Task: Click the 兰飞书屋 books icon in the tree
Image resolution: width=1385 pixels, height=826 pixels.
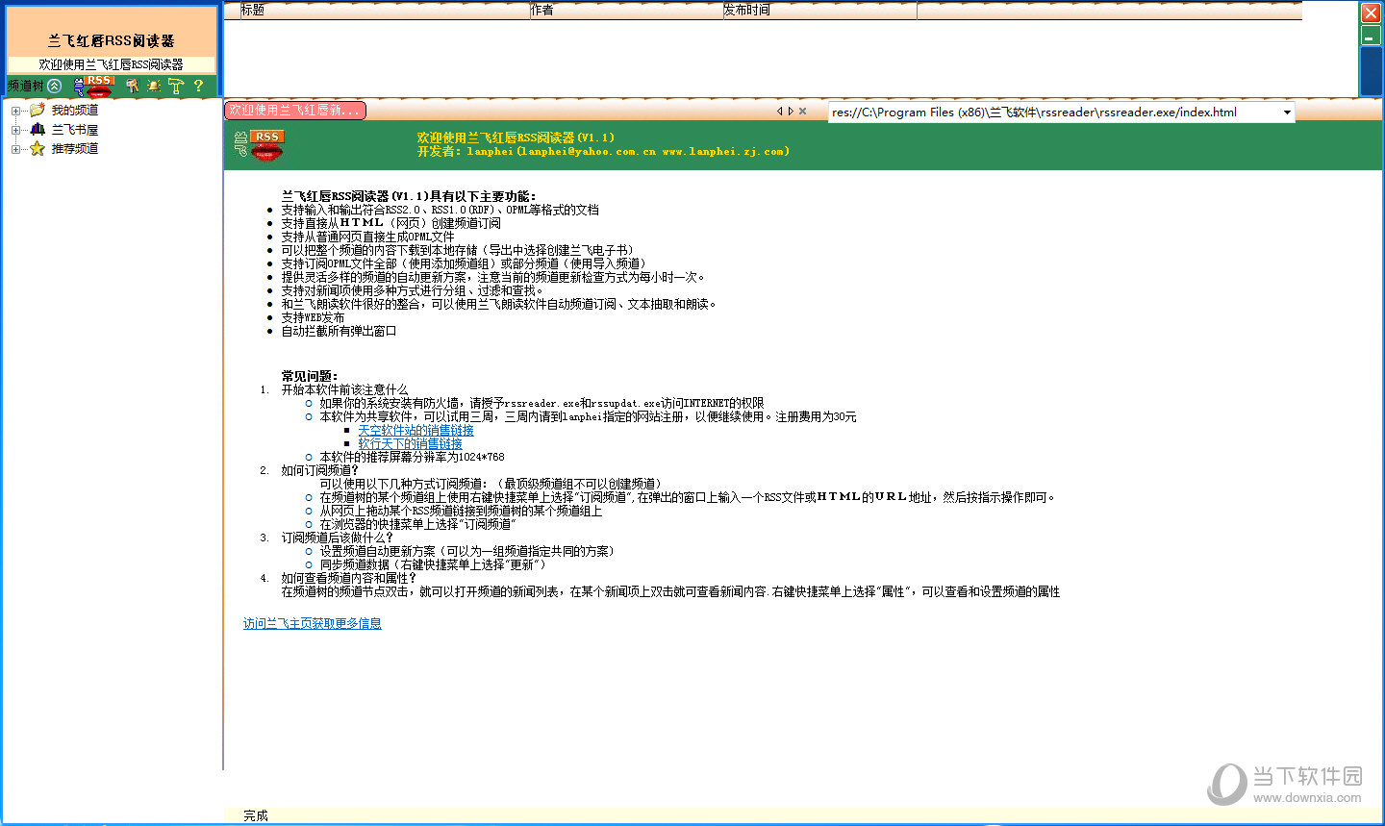Action: click(38, 129)
